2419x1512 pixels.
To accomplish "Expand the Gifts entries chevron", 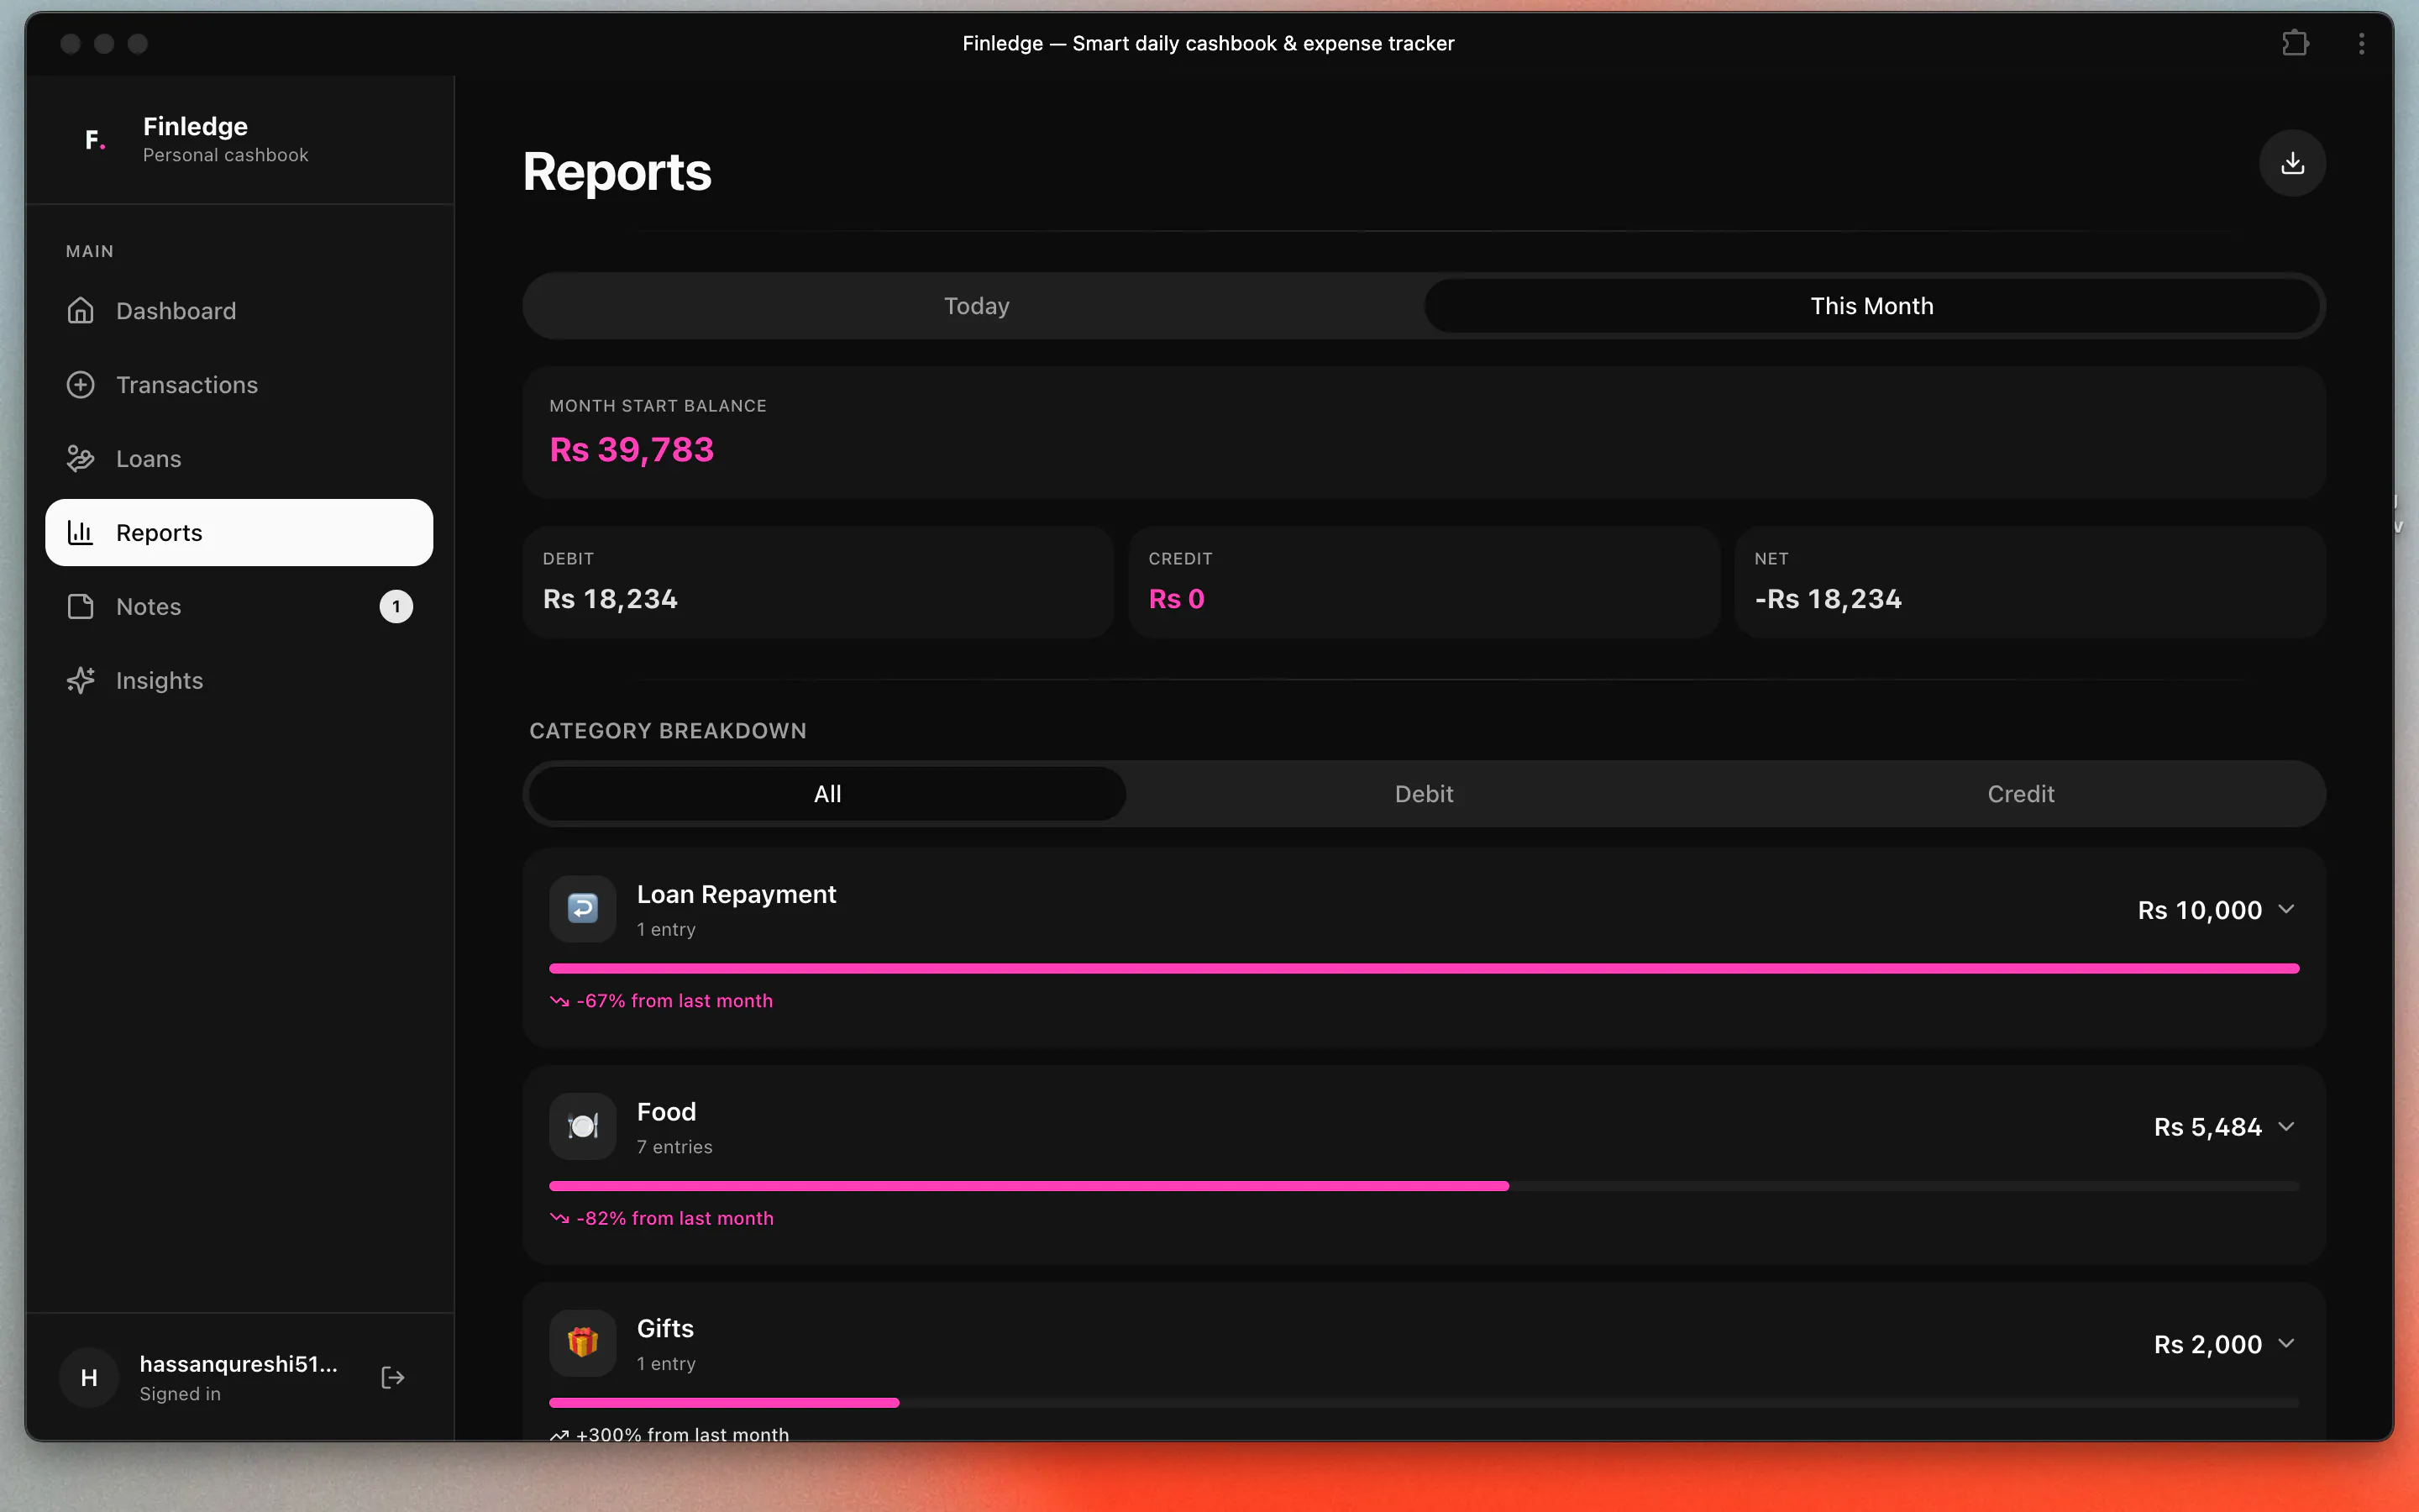I will (x=2286, y=1343).
